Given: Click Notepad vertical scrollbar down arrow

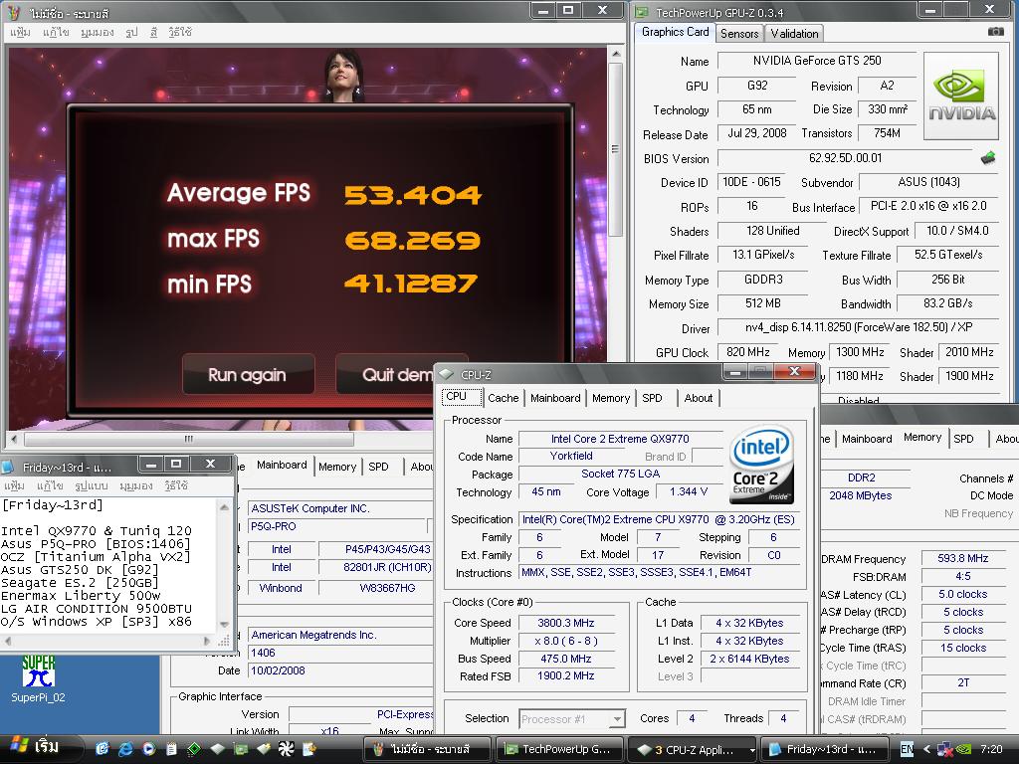Looking at the screenshot, I should (x=224, y=624).
